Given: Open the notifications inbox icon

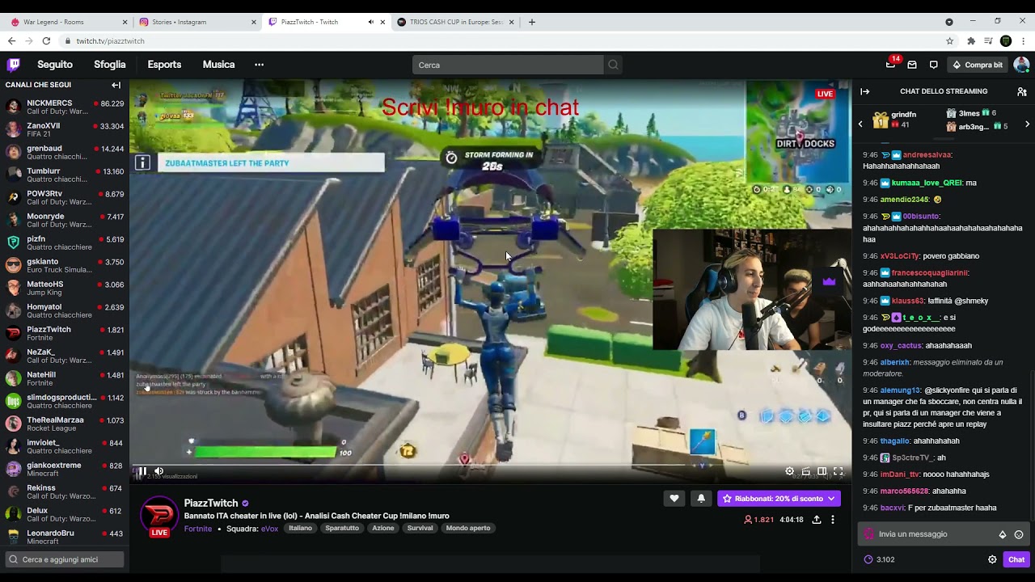Looking at the screenshot, I should coord(912,65).
